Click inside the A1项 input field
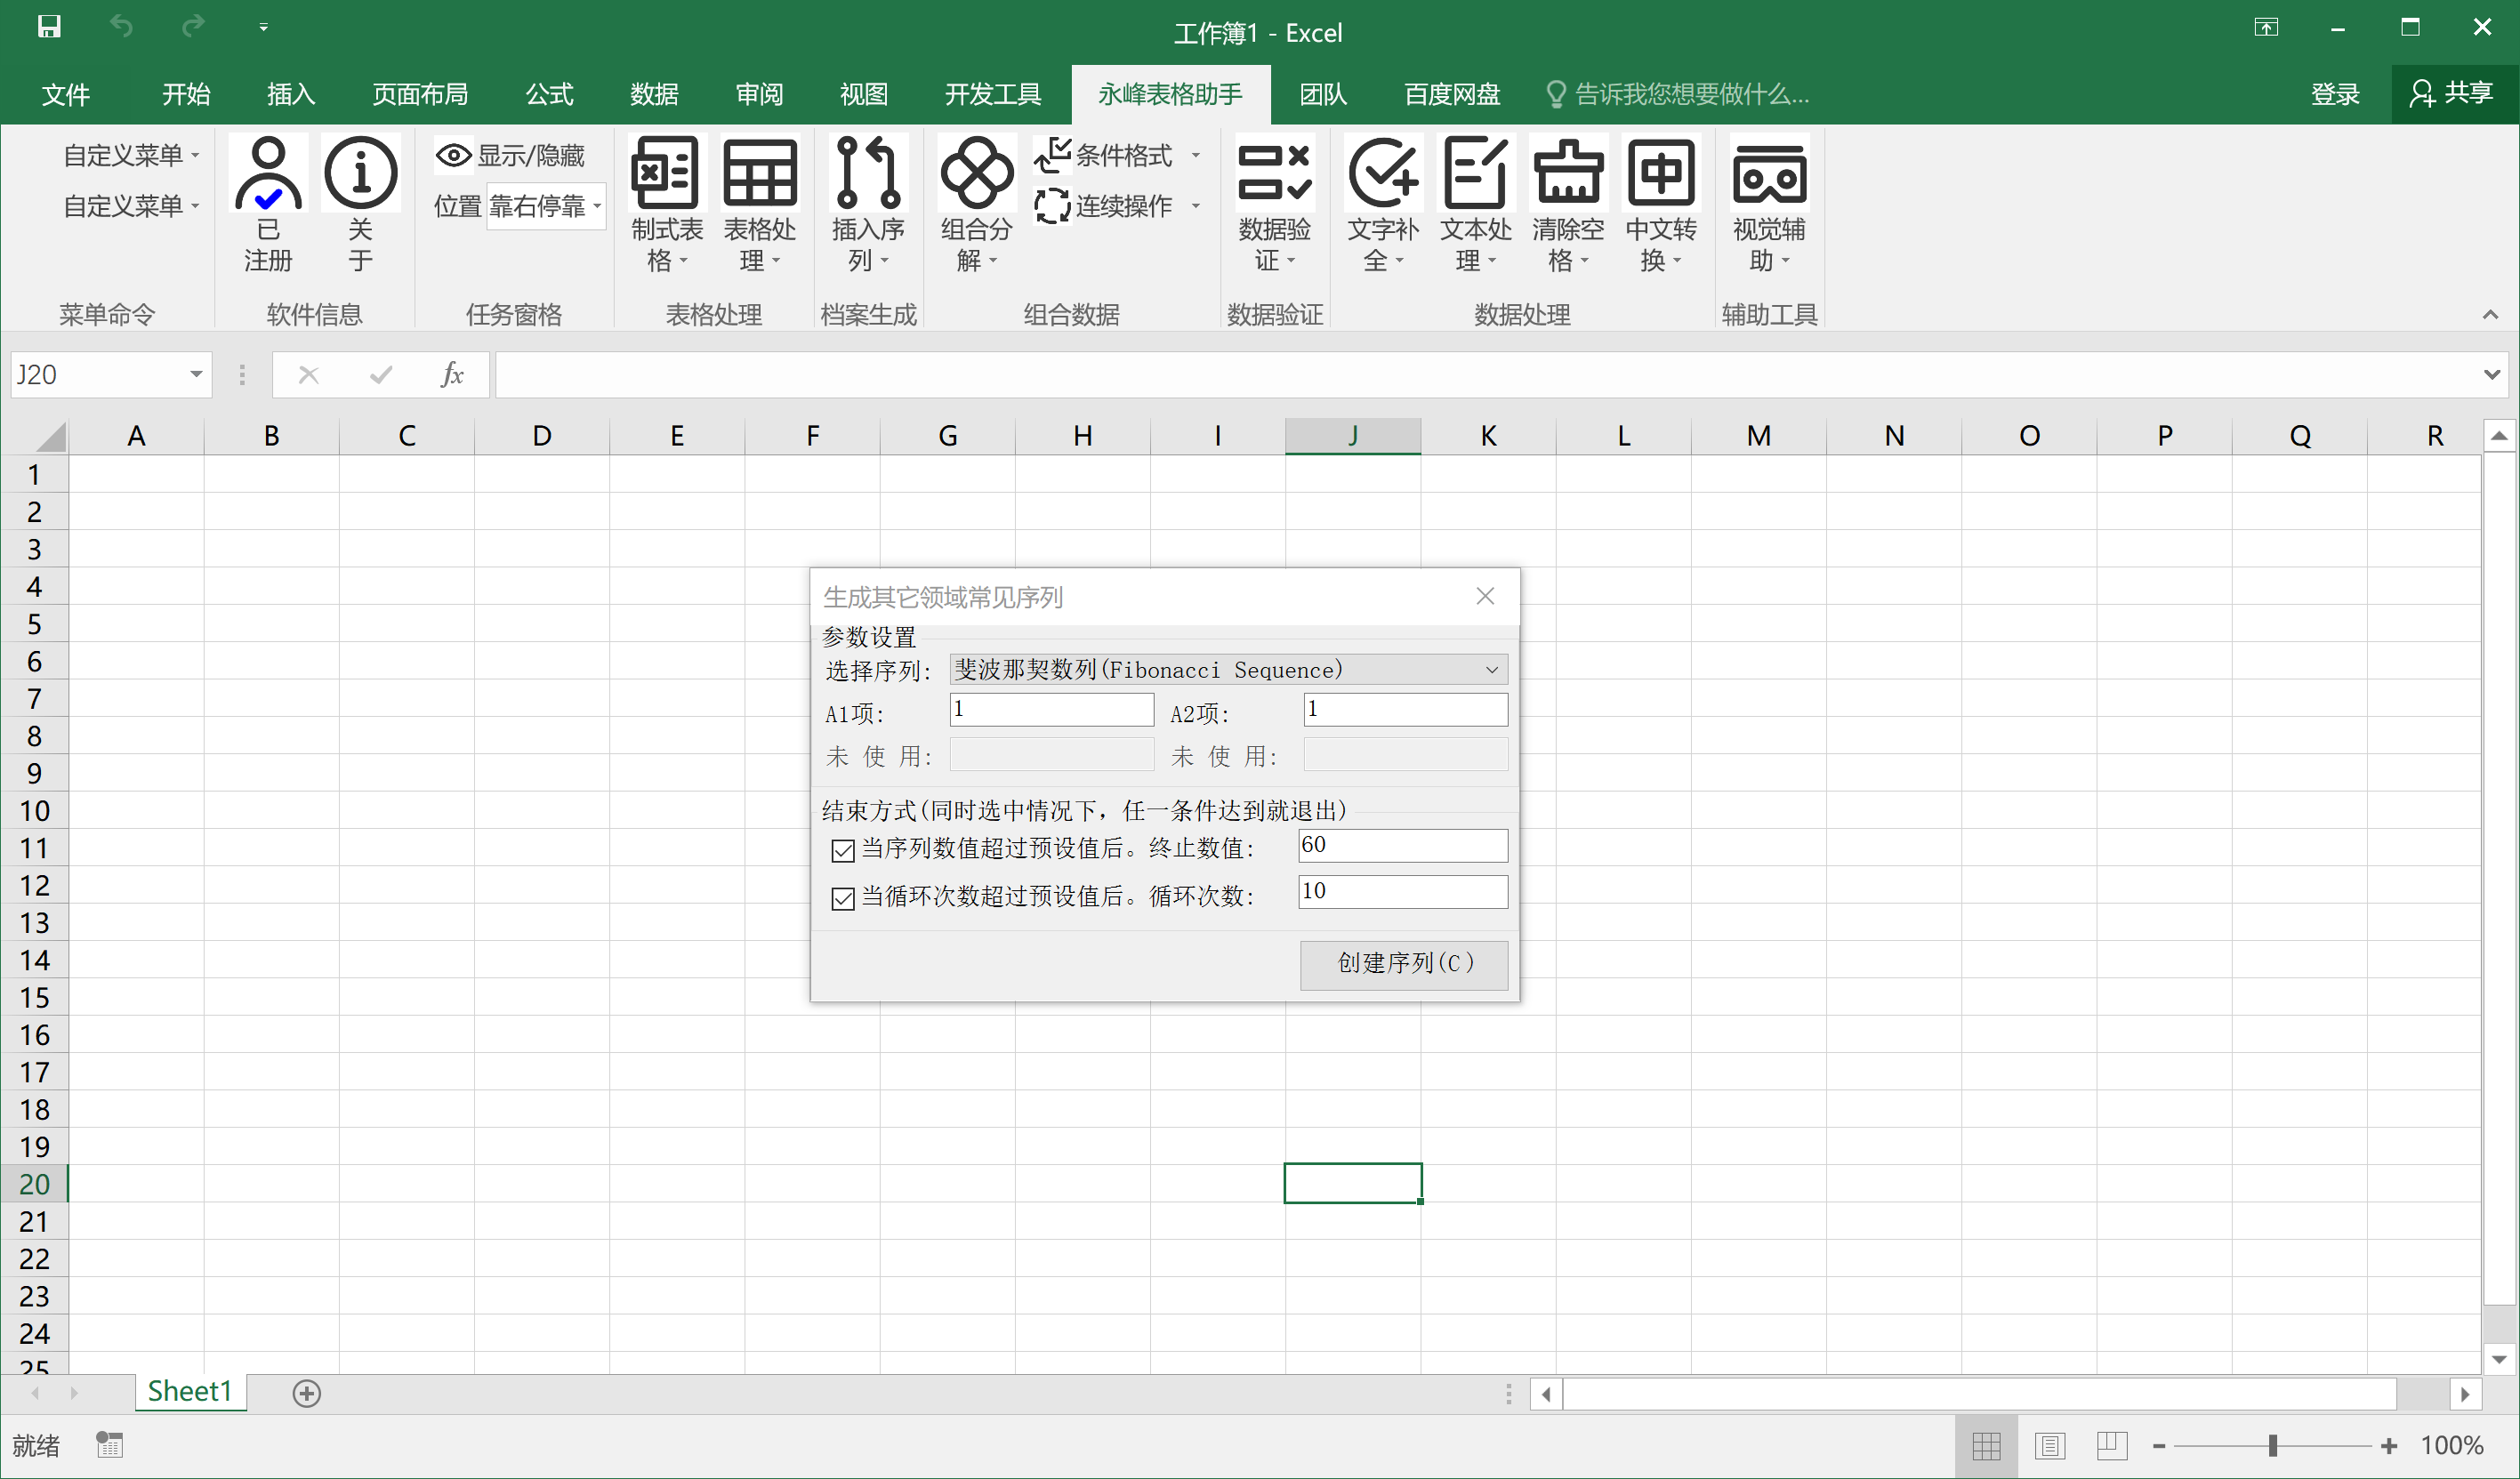This screenshot has height=1479, width=2520. coord(1050,709)
